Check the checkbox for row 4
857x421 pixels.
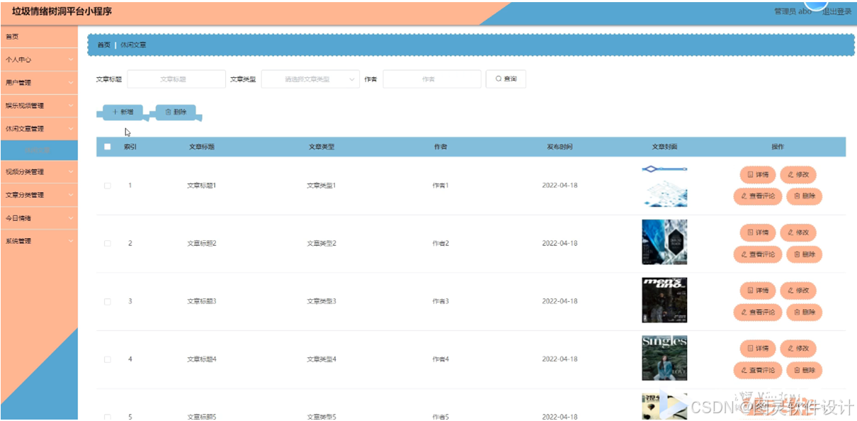coord(108,359)
